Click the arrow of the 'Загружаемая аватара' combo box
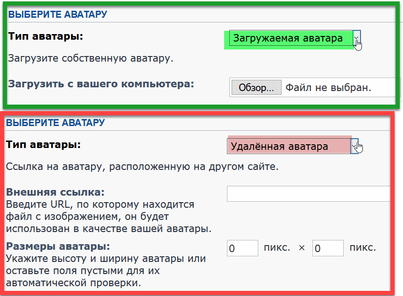 [x=357, y=38]
